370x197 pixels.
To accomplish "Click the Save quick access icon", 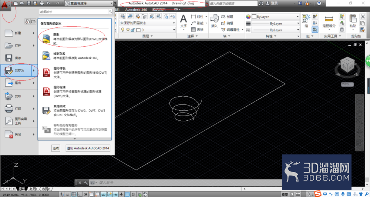I will (x=28, y=3).
